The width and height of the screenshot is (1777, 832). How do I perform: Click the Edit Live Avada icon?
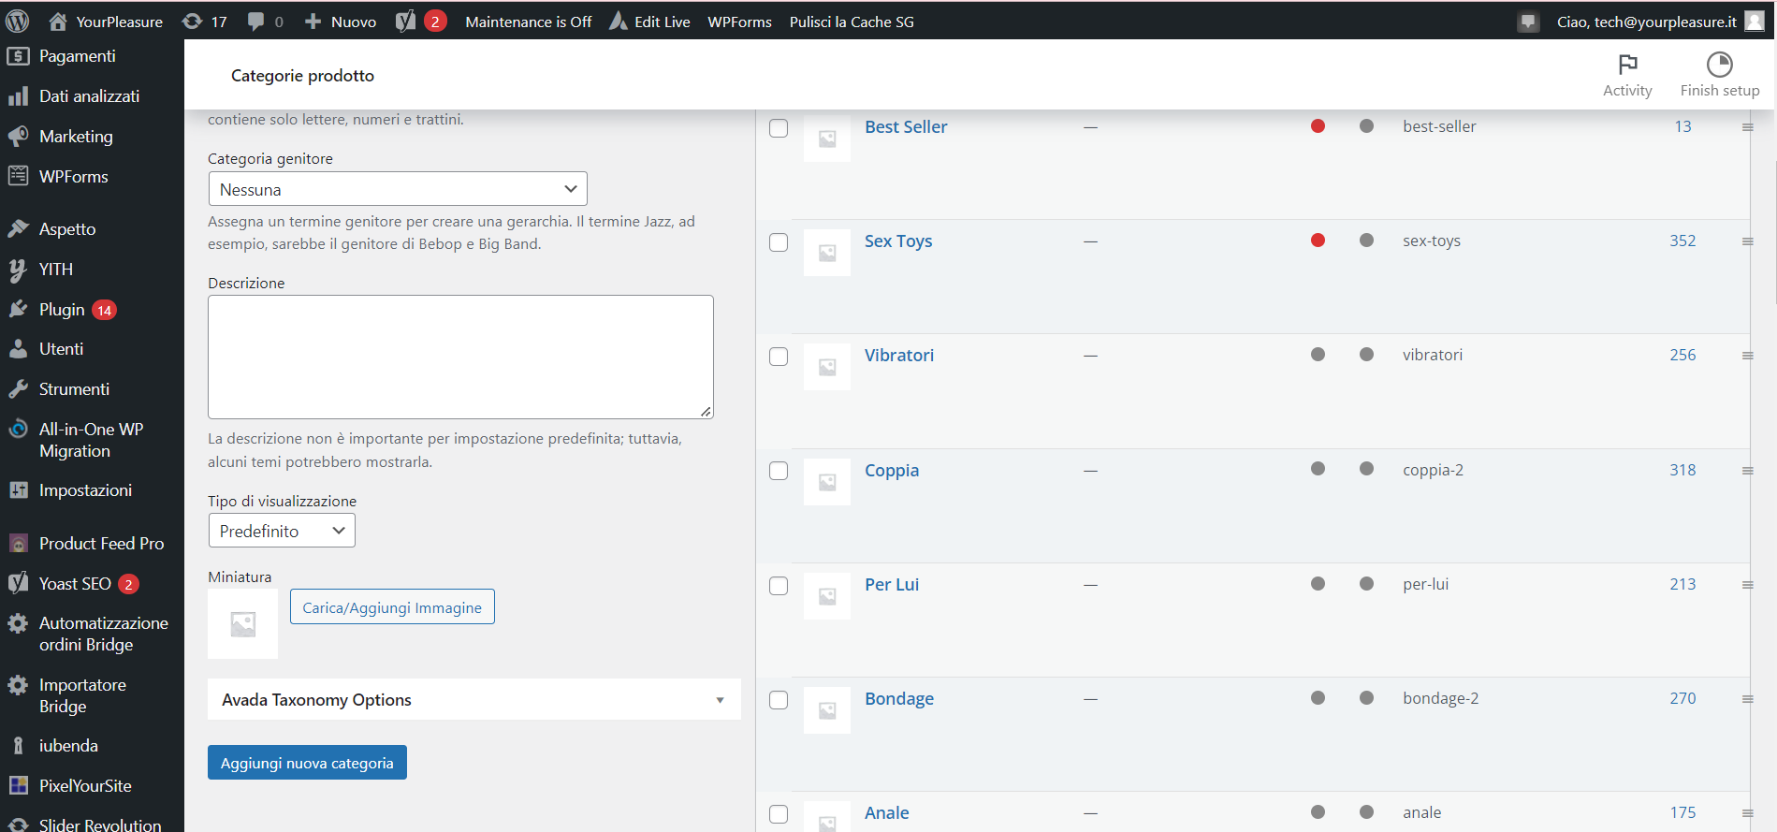618,22
